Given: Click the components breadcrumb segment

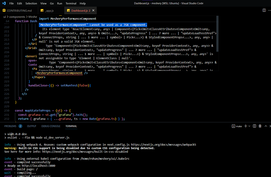Looking at the screenshot, I should pos(17,17).
